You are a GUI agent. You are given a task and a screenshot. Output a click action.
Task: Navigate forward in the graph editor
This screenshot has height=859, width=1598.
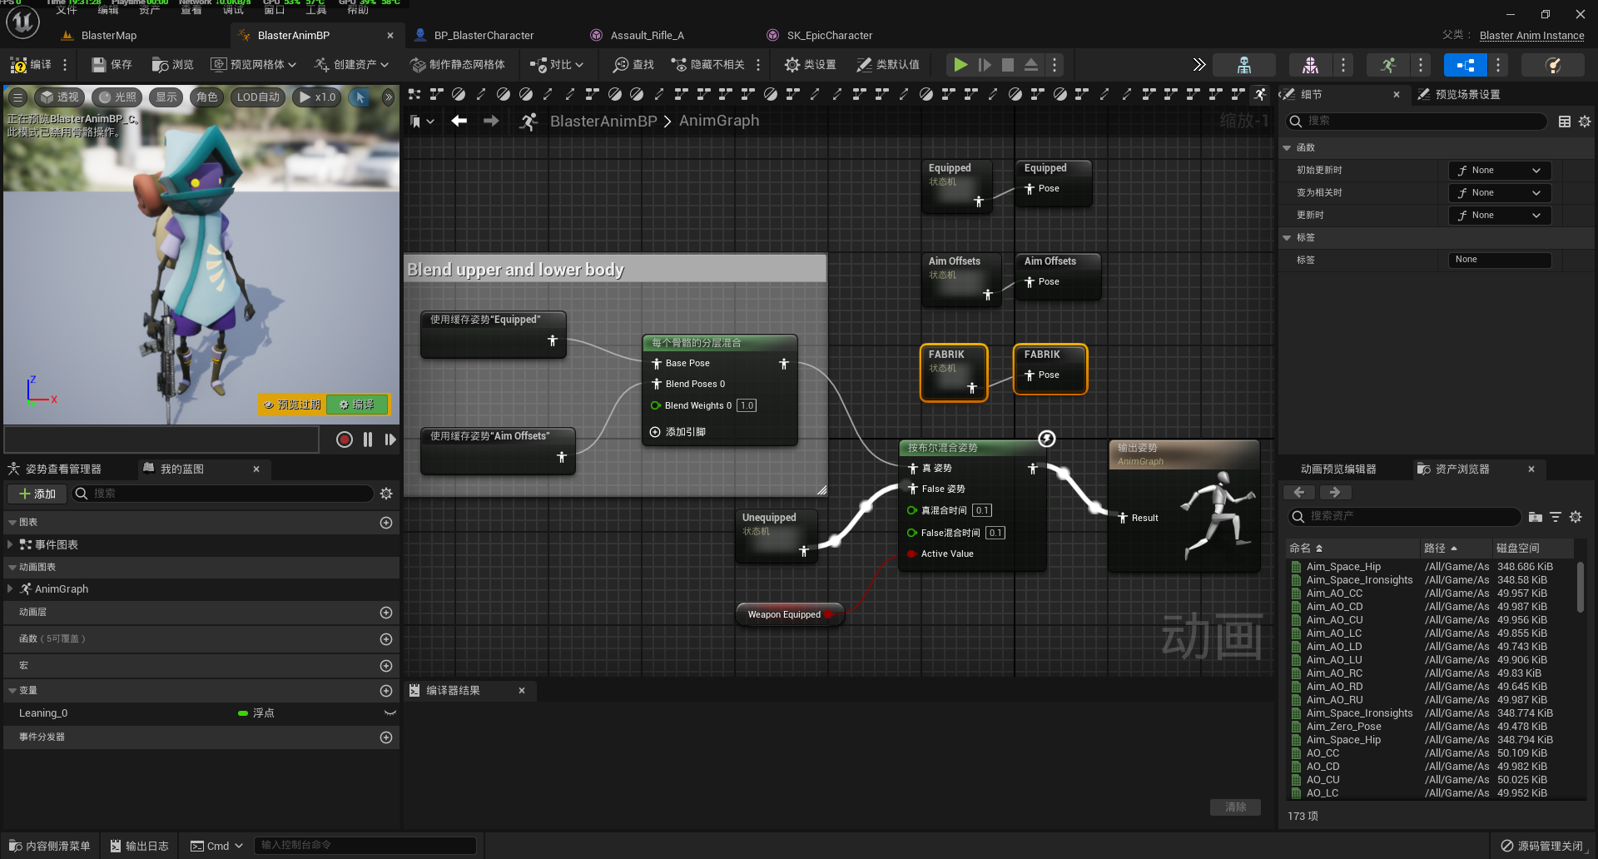(491, 121)
